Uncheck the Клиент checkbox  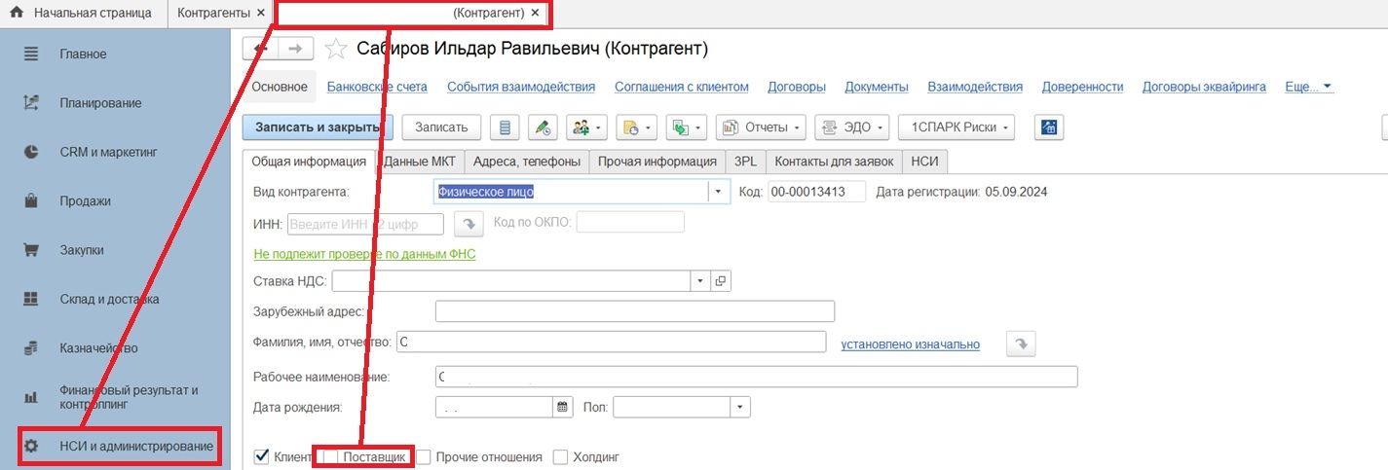[x=261, y=456]
